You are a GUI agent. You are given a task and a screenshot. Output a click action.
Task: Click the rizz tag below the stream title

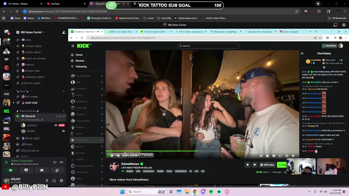pos(196,171)
